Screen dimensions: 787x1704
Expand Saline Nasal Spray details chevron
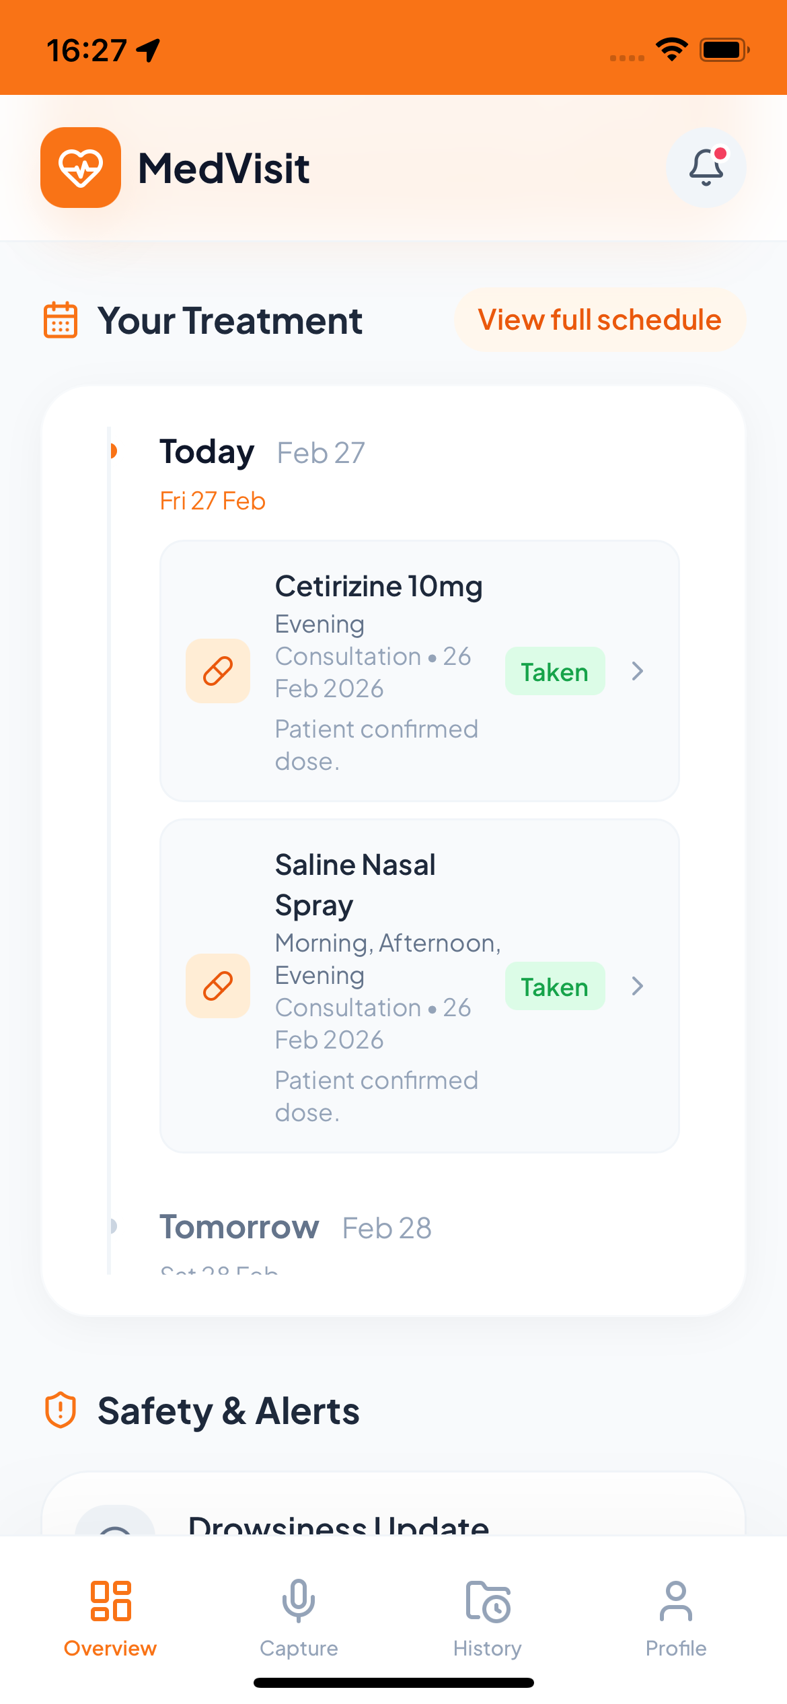click(x=638, y=986)
